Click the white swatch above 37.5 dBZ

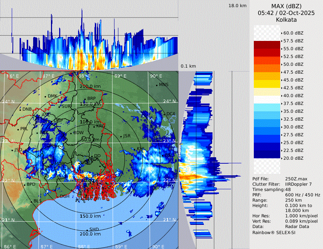pyautogui.click(x=267, y=99)
